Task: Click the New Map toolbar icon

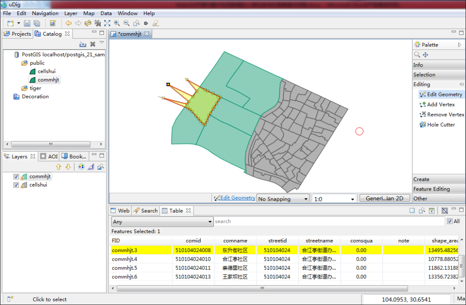Action: tap(53, 23)
